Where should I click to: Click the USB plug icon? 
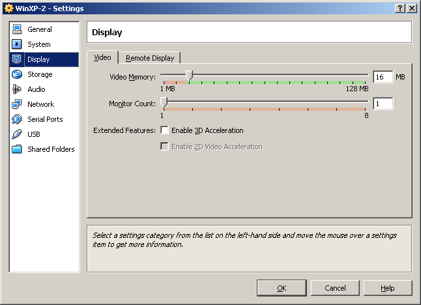click(x=17, y=134)
